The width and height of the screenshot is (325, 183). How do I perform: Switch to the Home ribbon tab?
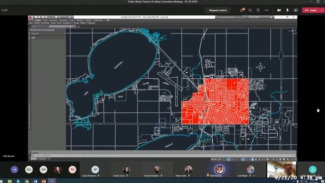tap(38, 20)
